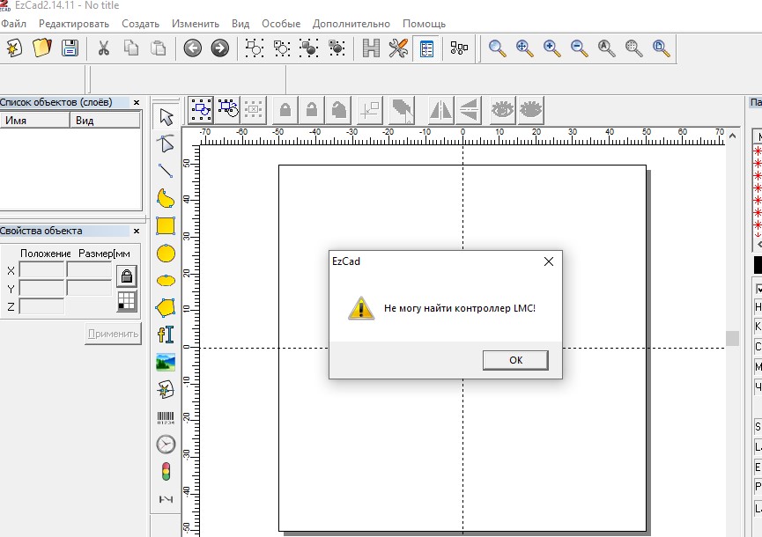This screenshot has width=762, height=537.
Task: Insert bitmap image using the picture icon
Action: click(166, 362)
